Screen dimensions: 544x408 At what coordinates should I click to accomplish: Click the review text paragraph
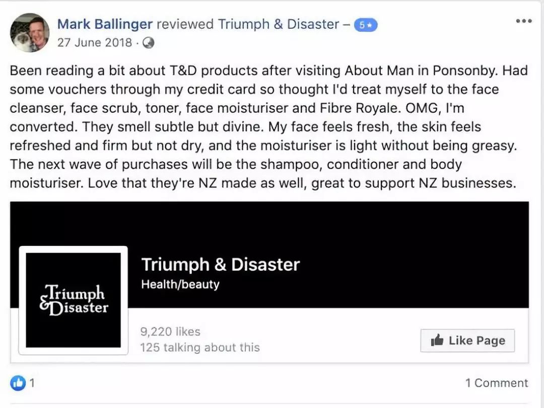point(267,126)
